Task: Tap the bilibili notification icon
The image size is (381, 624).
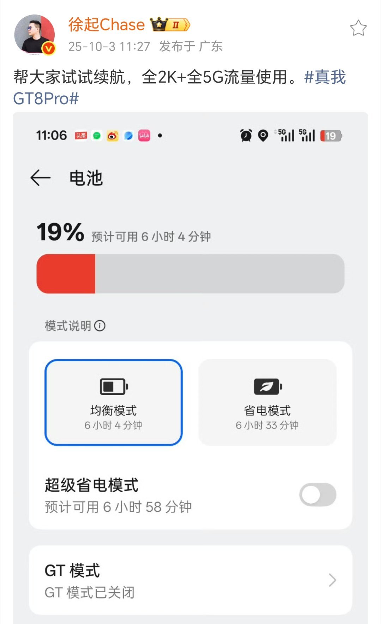Action: coord(144,136)
